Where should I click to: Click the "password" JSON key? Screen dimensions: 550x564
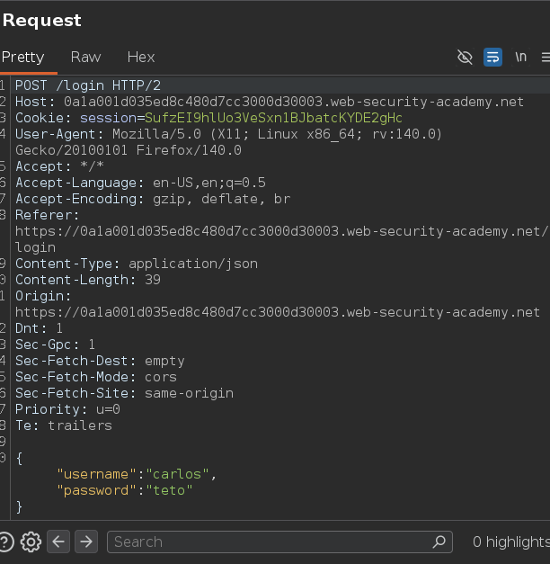point(96,490)
